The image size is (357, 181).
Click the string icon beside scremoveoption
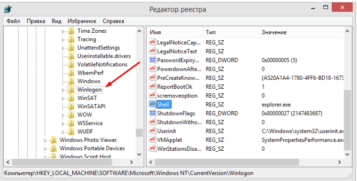pos(153,95)
